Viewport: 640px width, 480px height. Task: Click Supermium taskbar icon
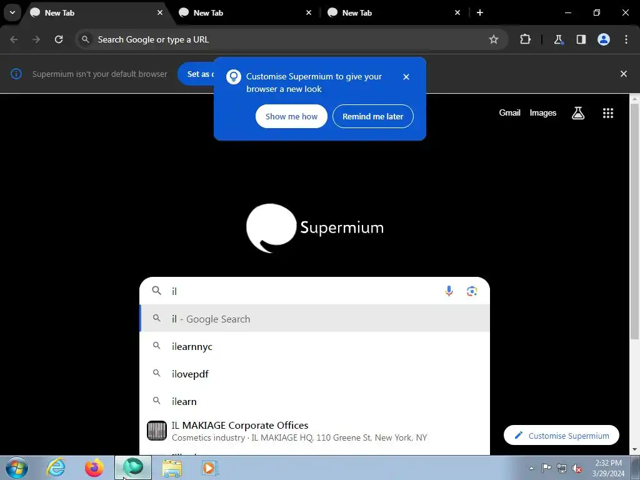pyautogui.click(x=133, y=467)
